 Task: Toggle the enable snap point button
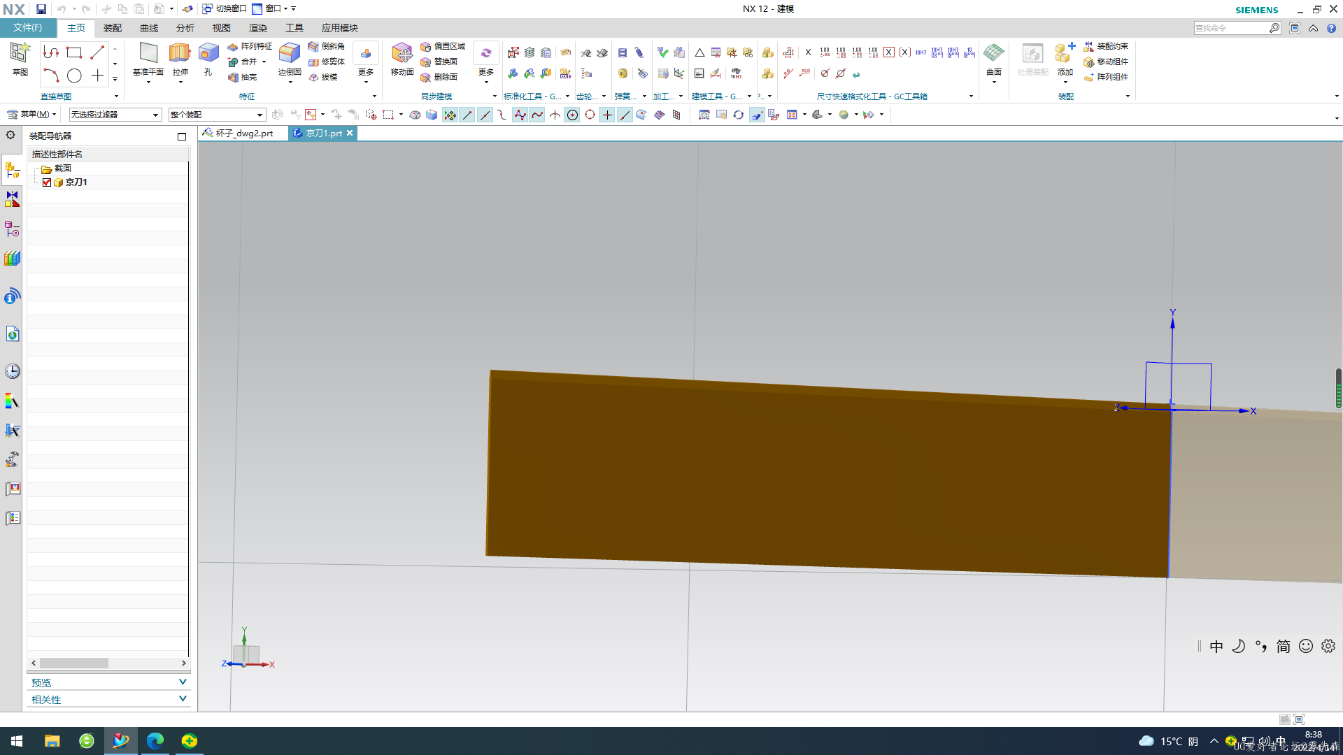click(450, 115)
